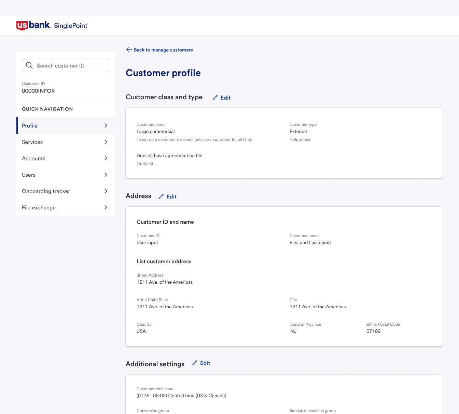This screenshot has width=459, height=414.
Task: Click the Apt. / Unit / Suite value
Action: click(165, 307)
